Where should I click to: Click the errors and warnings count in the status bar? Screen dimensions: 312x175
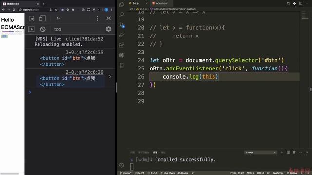pos(153,173)
